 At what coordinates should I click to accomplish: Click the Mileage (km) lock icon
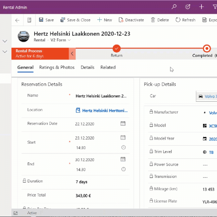coord(151,188)
